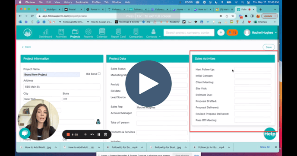Click the round plus add button
Image resolution: width=297 pixels, height=156 pixels.
click(x=221, y=32)
